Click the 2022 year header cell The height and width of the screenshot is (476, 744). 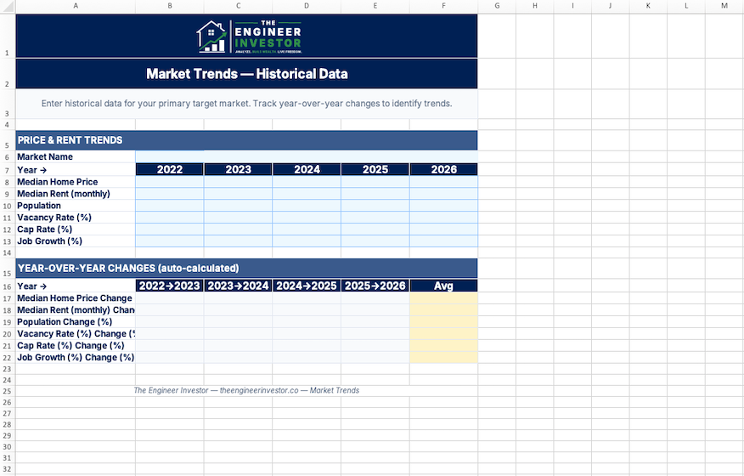(169, 170)
